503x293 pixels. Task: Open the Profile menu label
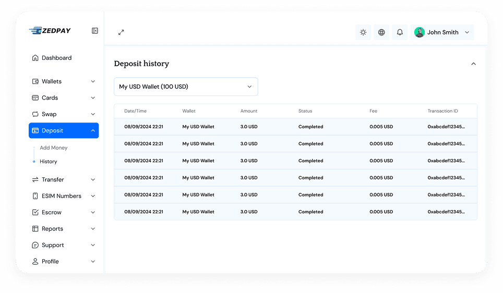click(x=50, y=261)
